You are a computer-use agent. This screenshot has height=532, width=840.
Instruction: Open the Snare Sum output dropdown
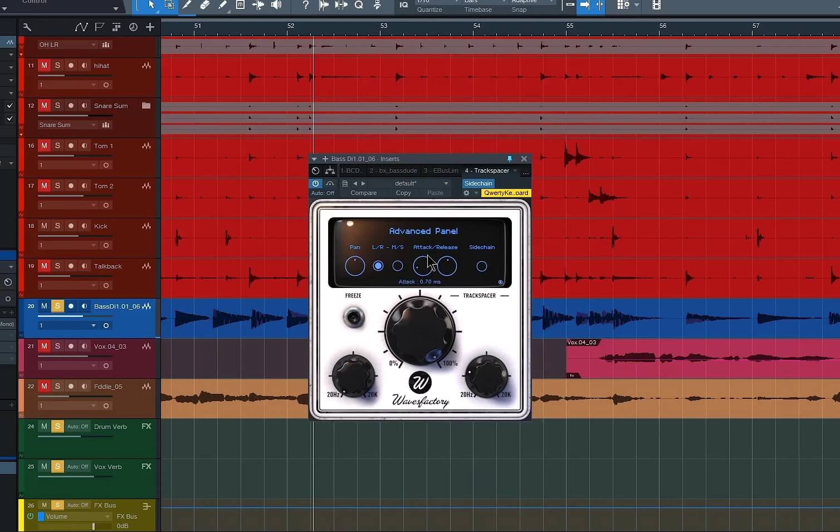point(67,125)
